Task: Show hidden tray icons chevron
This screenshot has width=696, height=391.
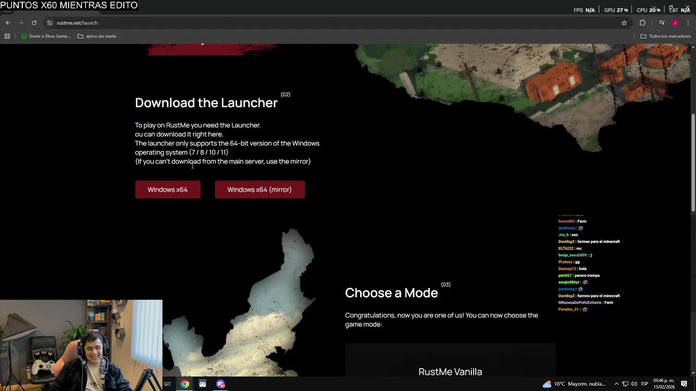Action: click(616, 384)
